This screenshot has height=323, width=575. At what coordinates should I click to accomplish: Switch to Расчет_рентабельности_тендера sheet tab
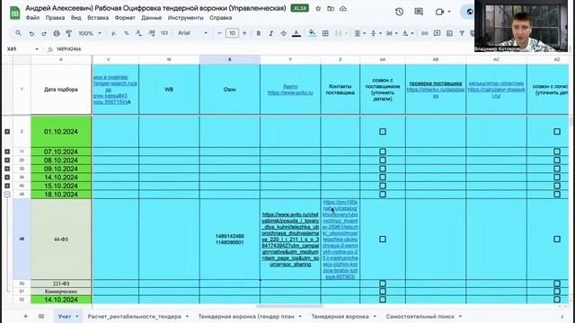(x=134, y=317)
